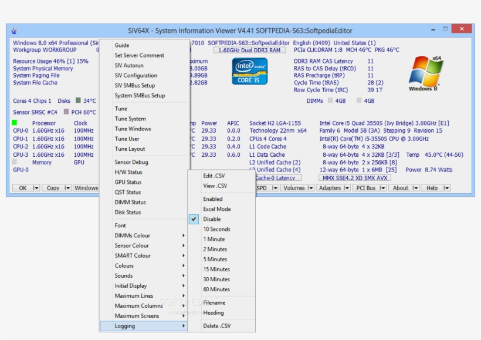Open the Volumes dropdown arrow
The width and height of the screenshot is (481, 340).
click(x=310, y=188)
